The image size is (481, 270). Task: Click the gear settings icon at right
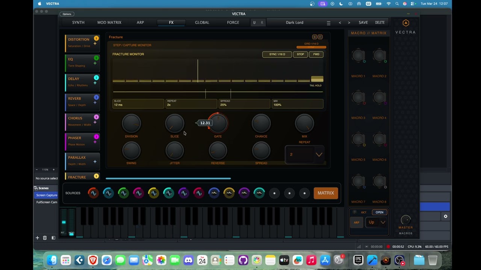pyautogui.click(x=445, y=216)
